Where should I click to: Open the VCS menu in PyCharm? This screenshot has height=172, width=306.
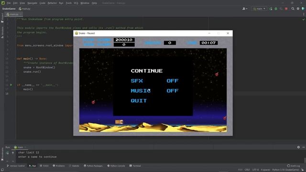click(x=76, y=3)
